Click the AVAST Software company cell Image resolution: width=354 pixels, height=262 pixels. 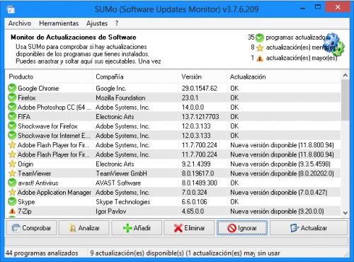(x=118, y=183)
